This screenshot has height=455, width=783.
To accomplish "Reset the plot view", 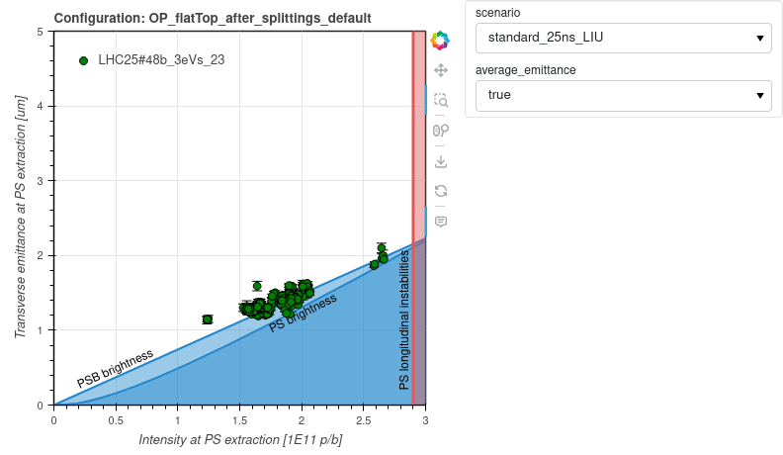I will 441,191.
